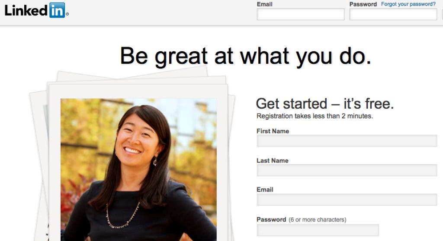Click the Get started – it's free heading
443x241 pixels.
point(324,103)
